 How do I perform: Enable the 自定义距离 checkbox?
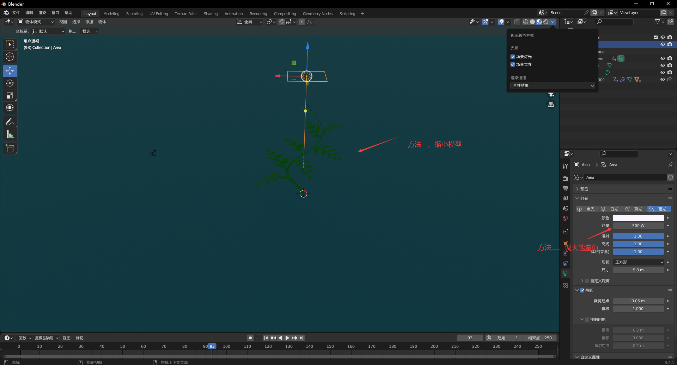click(587, 281)
